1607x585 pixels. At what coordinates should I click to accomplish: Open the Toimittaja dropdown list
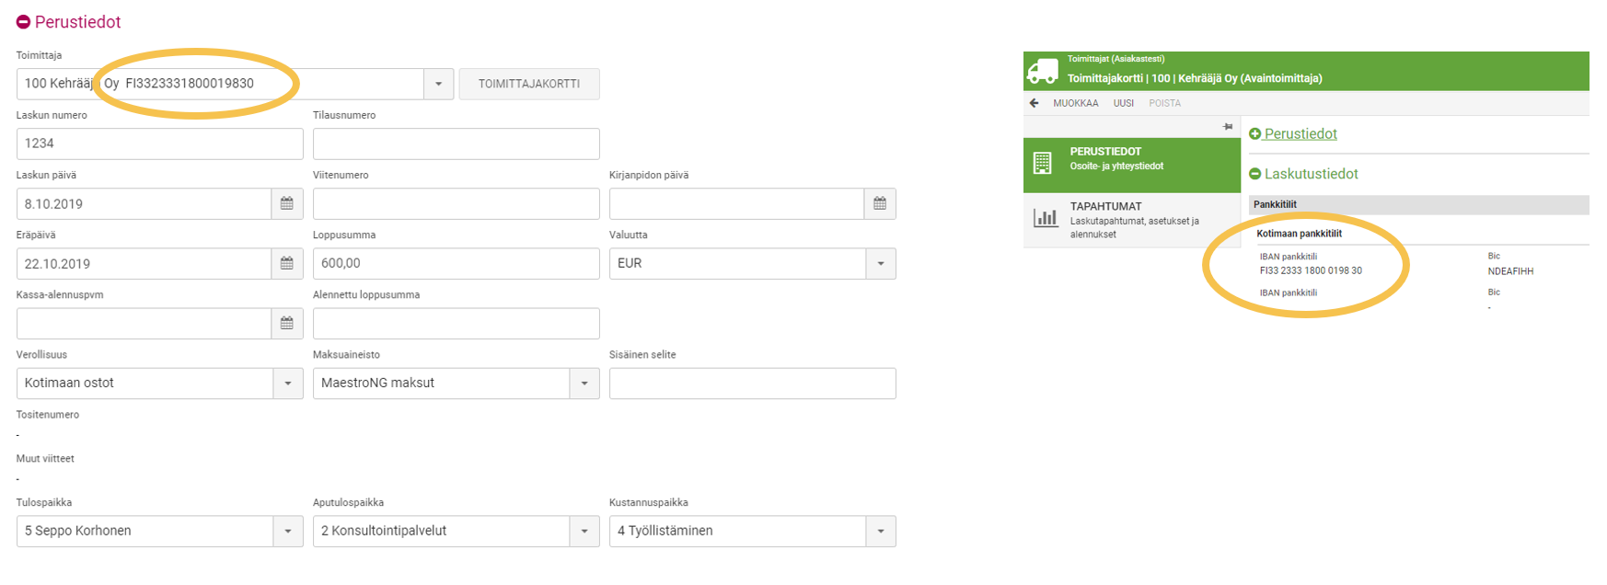[x=438, y=84]
